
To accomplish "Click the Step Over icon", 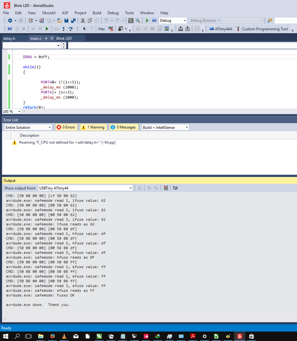I will [x=71, y=29].
